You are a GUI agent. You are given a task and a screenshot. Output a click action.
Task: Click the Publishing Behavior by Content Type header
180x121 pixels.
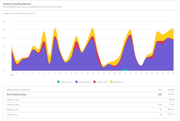(18, 90)
